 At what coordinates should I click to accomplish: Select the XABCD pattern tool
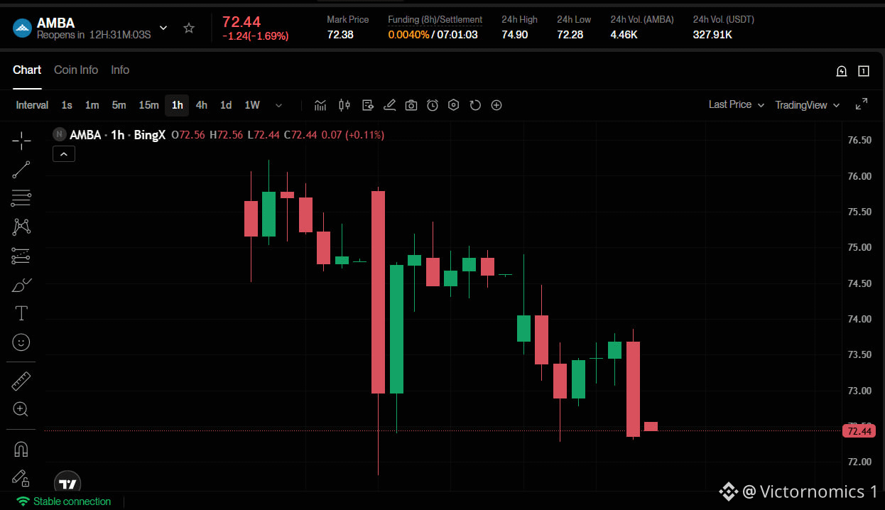tap(21, 227)
